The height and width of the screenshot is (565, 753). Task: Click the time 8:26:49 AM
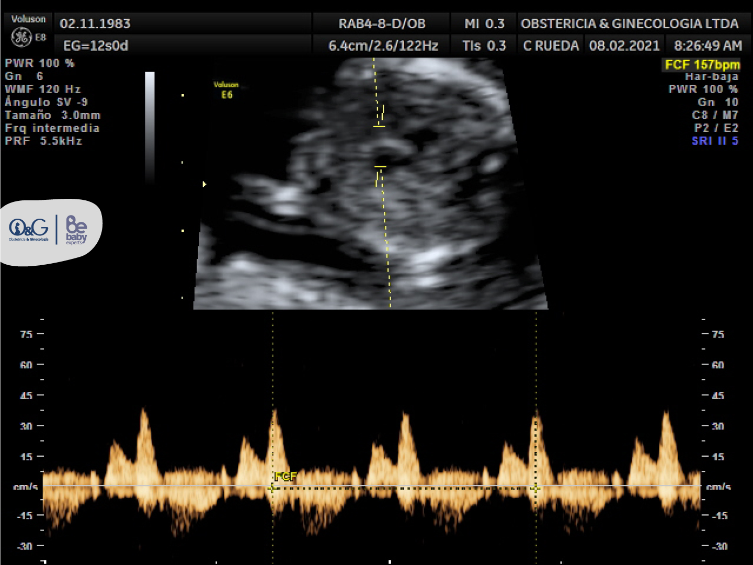click(708, 46)
